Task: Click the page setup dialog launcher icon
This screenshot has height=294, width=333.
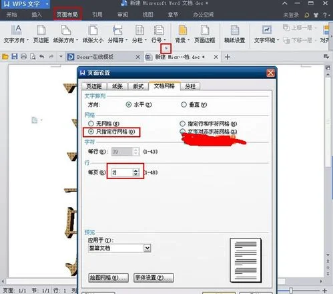Action: tap(166, 48)
